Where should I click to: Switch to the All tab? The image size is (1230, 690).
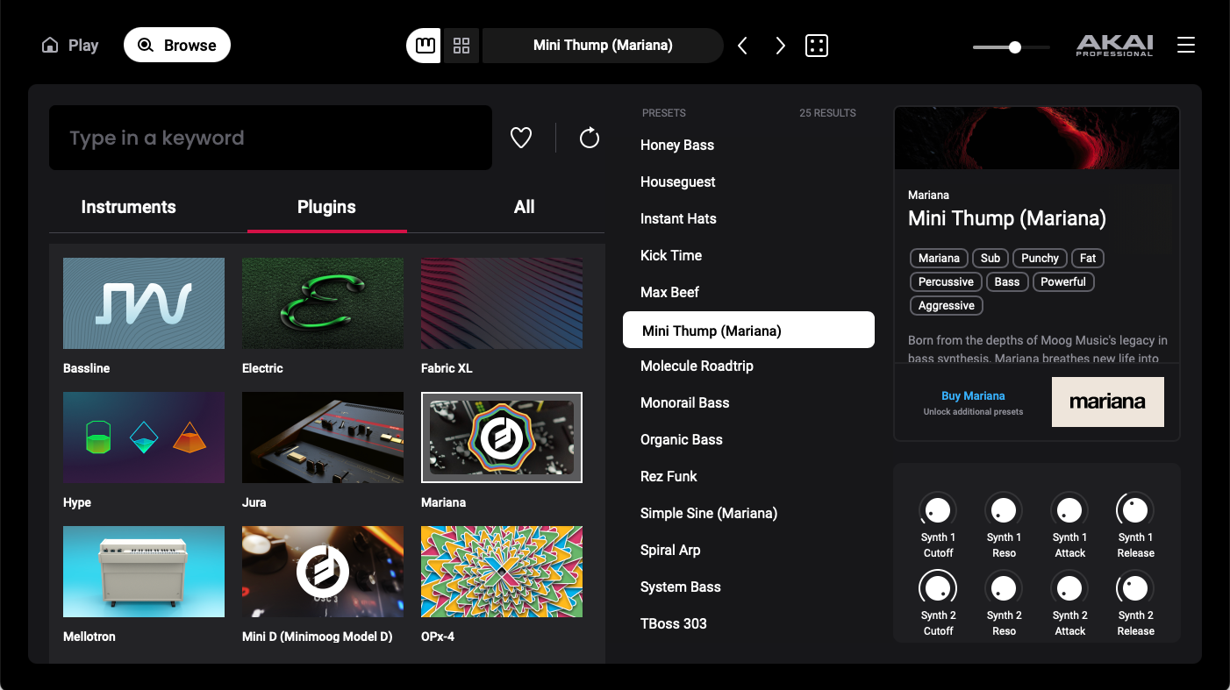(x=525, y=207)
